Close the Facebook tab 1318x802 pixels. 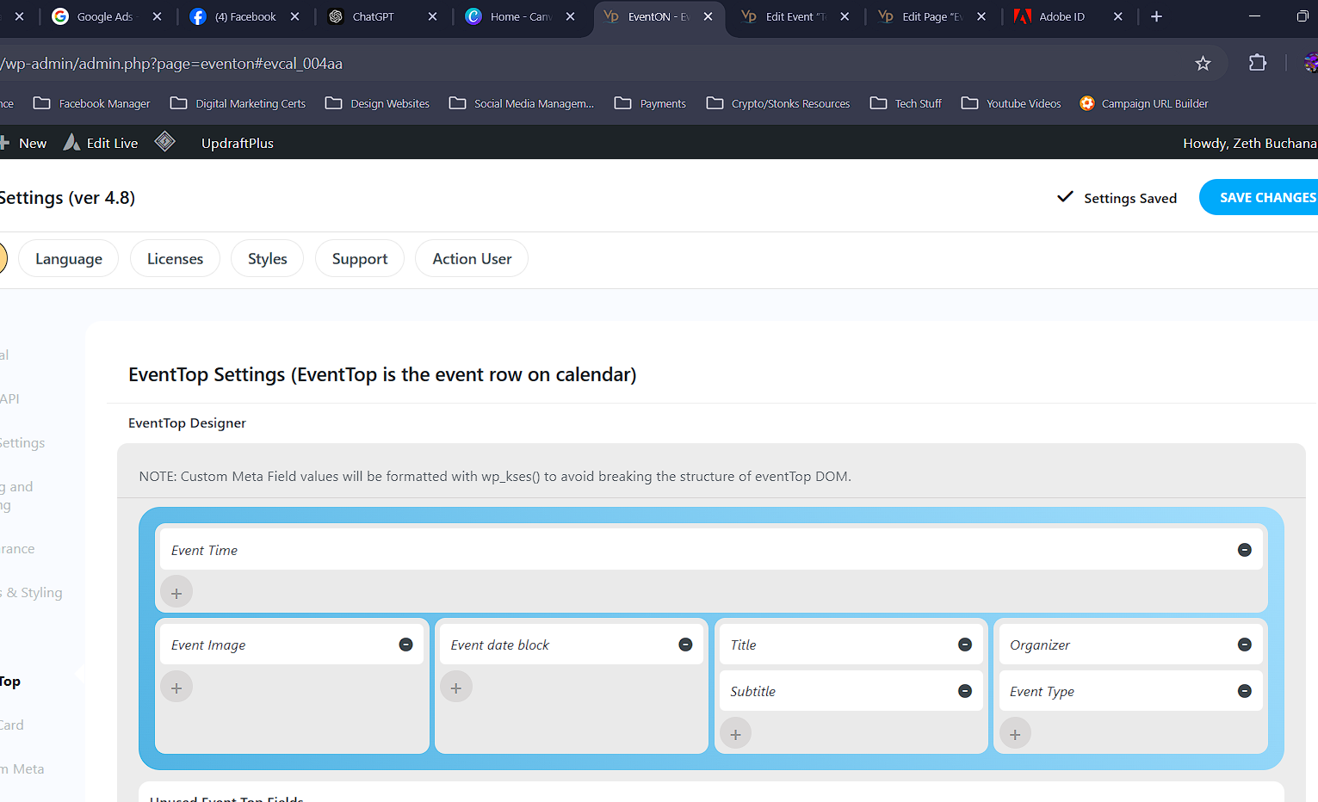(x=294, y=16)
